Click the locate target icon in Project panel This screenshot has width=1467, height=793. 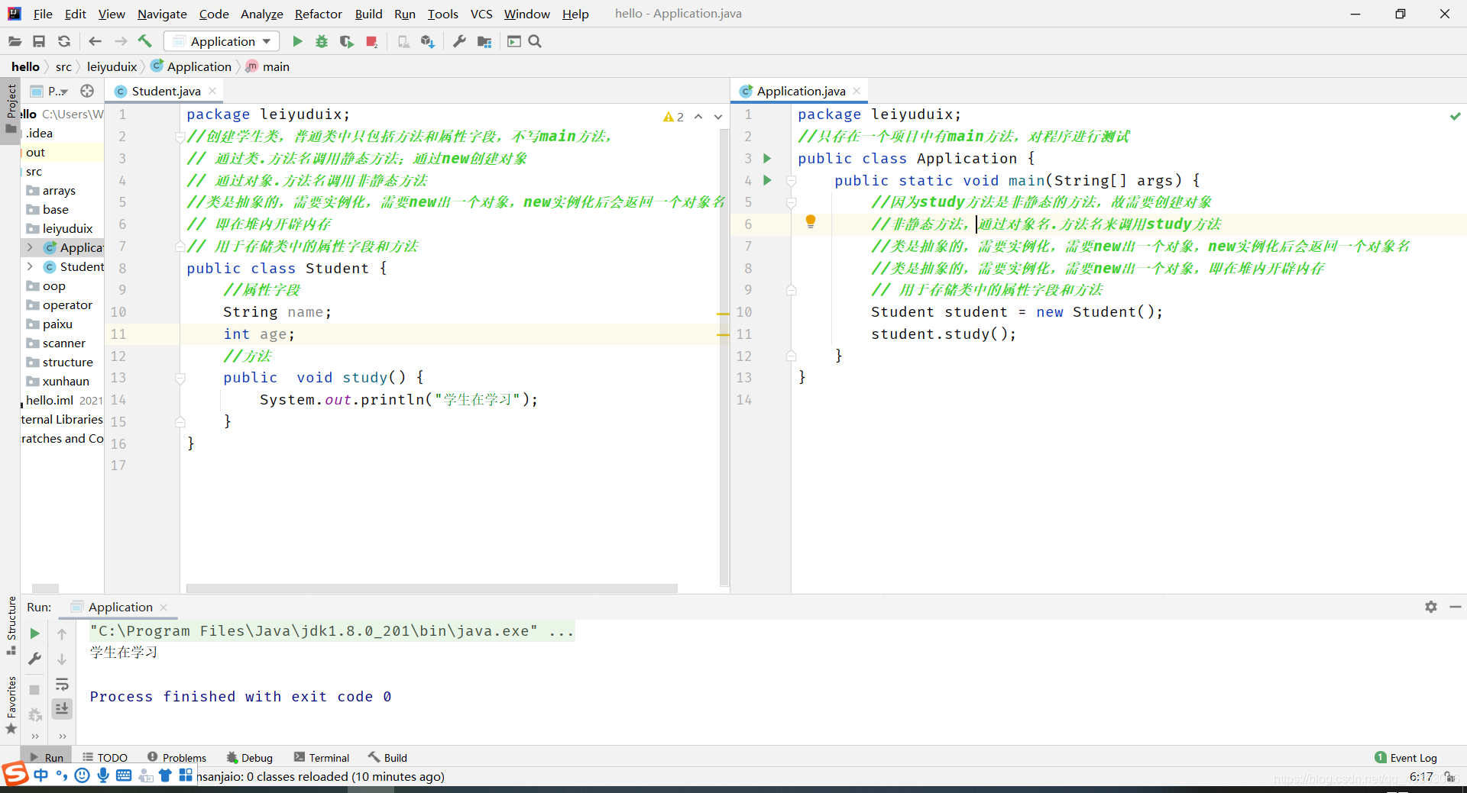point(87,91)
